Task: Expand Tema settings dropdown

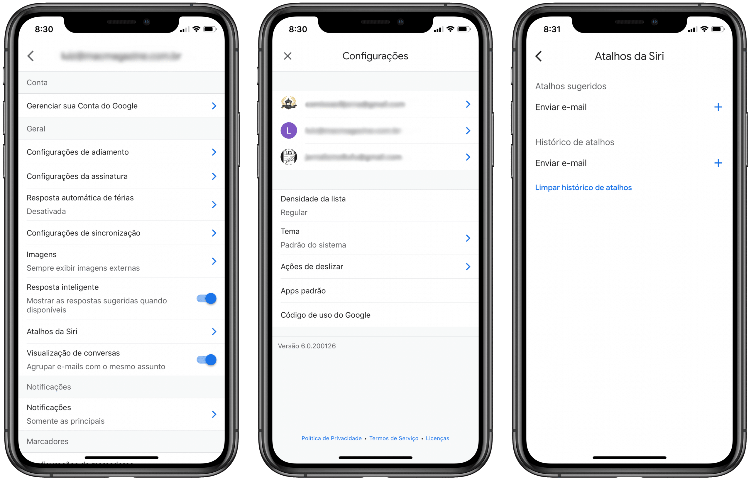Action: click(x=466, y=239)
